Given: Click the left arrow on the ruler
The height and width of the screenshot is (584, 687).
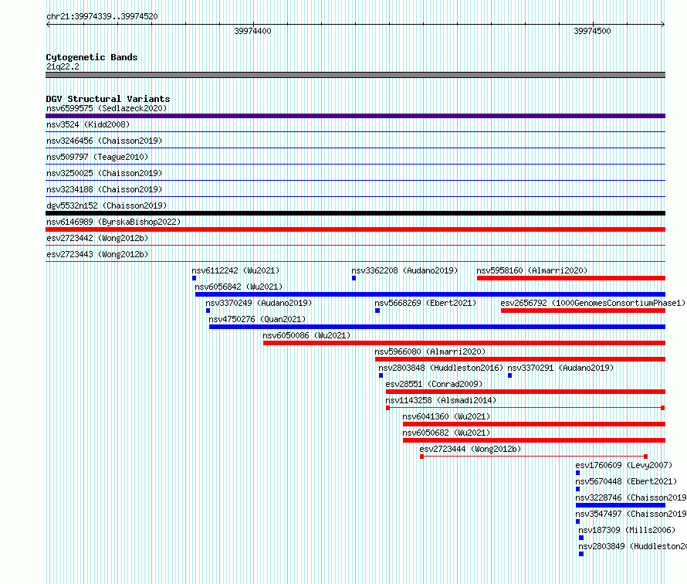Looking at the screenshot, I should 48,25.
